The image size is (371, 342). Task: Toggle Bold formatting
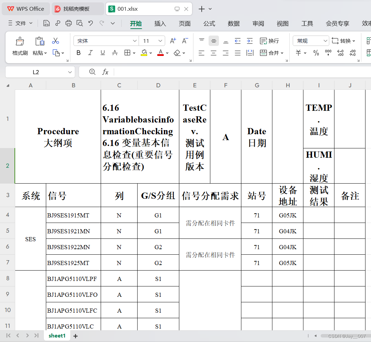[79, 53]
